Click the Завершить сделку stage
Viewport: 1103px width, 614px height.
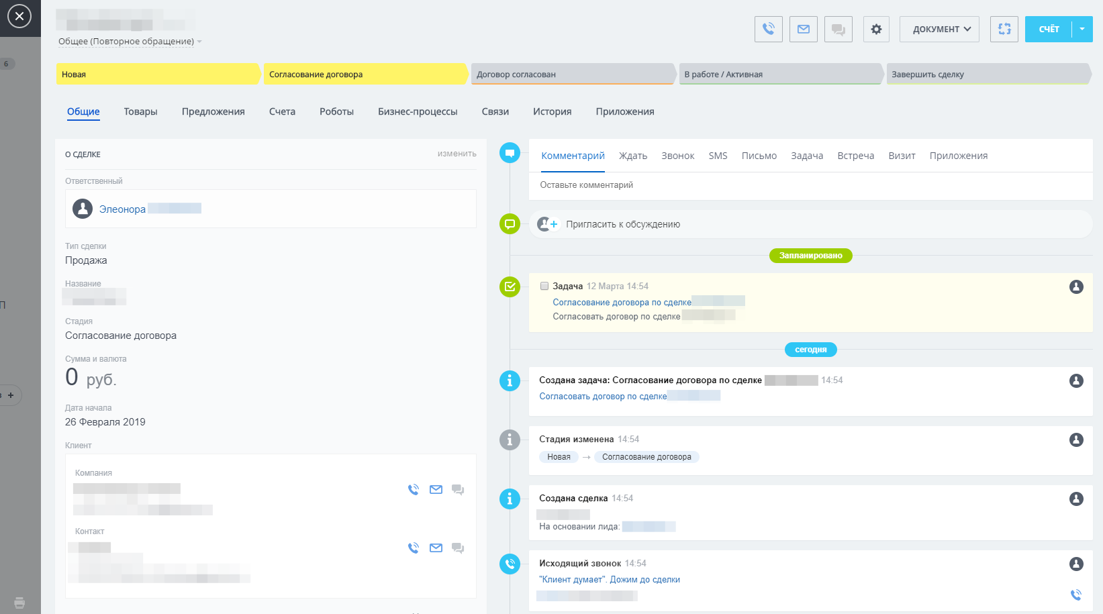(988, 74)
